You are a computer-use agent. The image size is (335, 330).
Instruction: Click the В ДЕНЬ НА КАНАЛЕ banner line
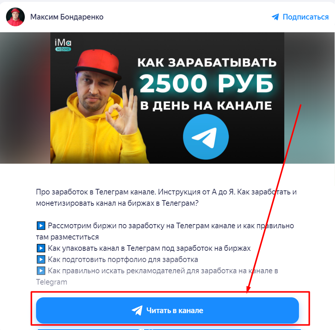206,105
